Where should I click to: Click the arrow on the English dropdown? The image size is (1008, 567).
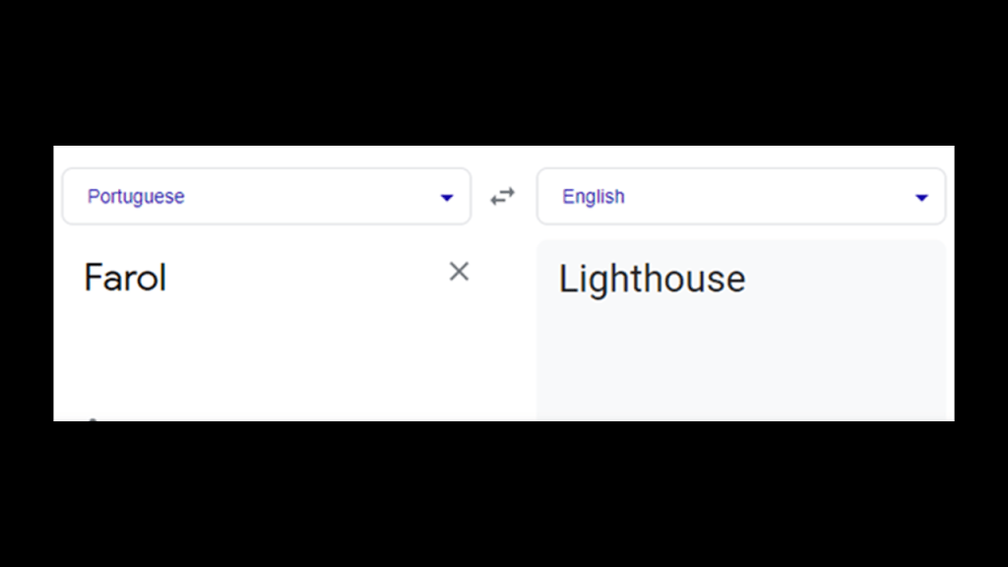click(921, 198)
